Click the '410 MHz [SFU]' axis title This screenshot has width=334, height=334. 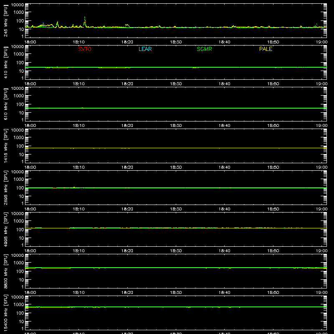pos(5,62)
